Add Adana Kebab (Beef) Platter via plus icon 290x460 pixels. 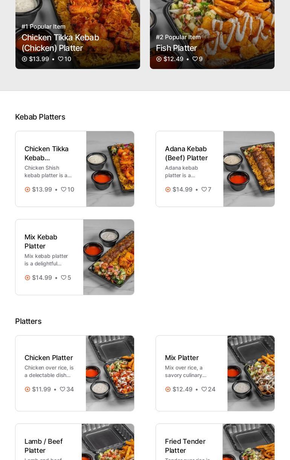168,190
